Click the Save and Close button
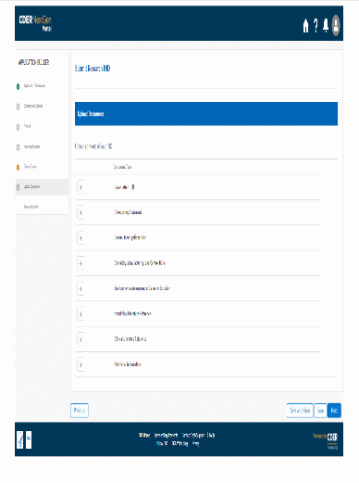 pos(300,411)
